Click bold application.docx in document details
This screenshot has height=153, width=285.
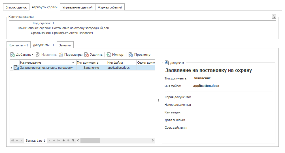point(206,86)
